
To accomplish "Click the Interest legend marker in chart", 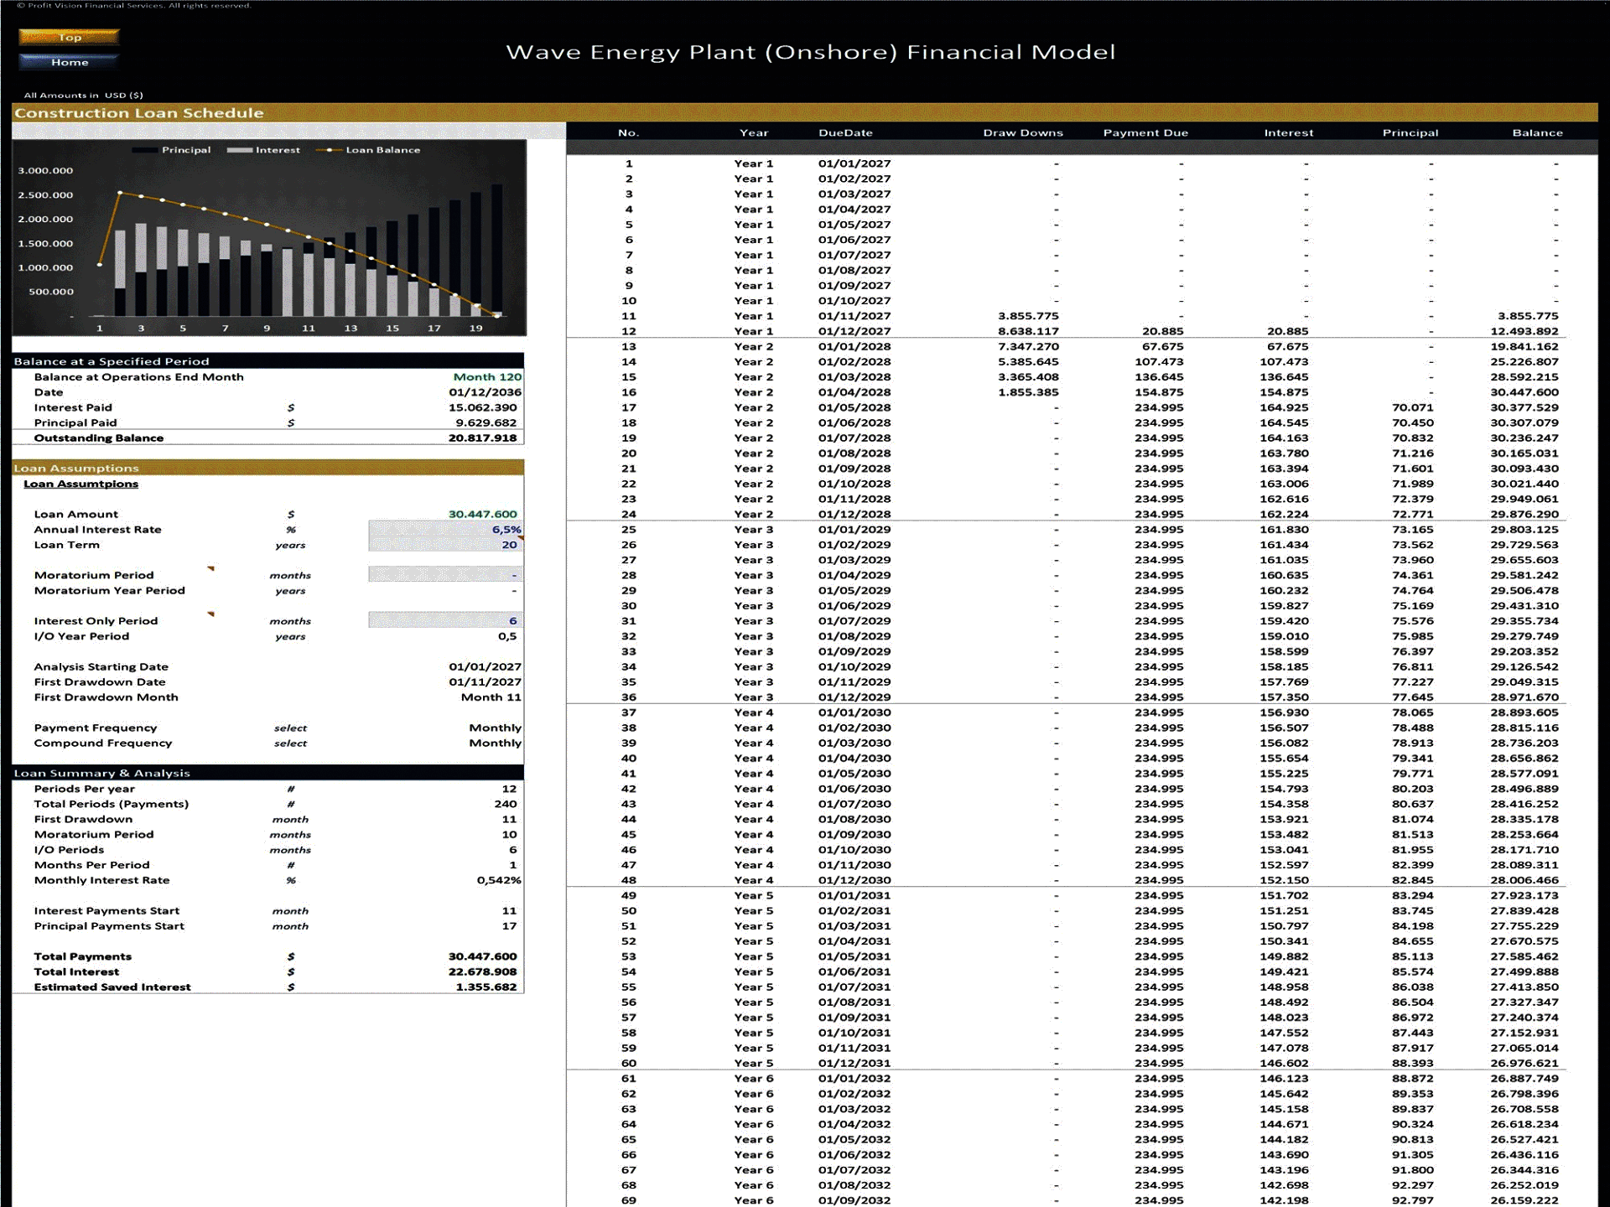I will (x=239, y=150).
